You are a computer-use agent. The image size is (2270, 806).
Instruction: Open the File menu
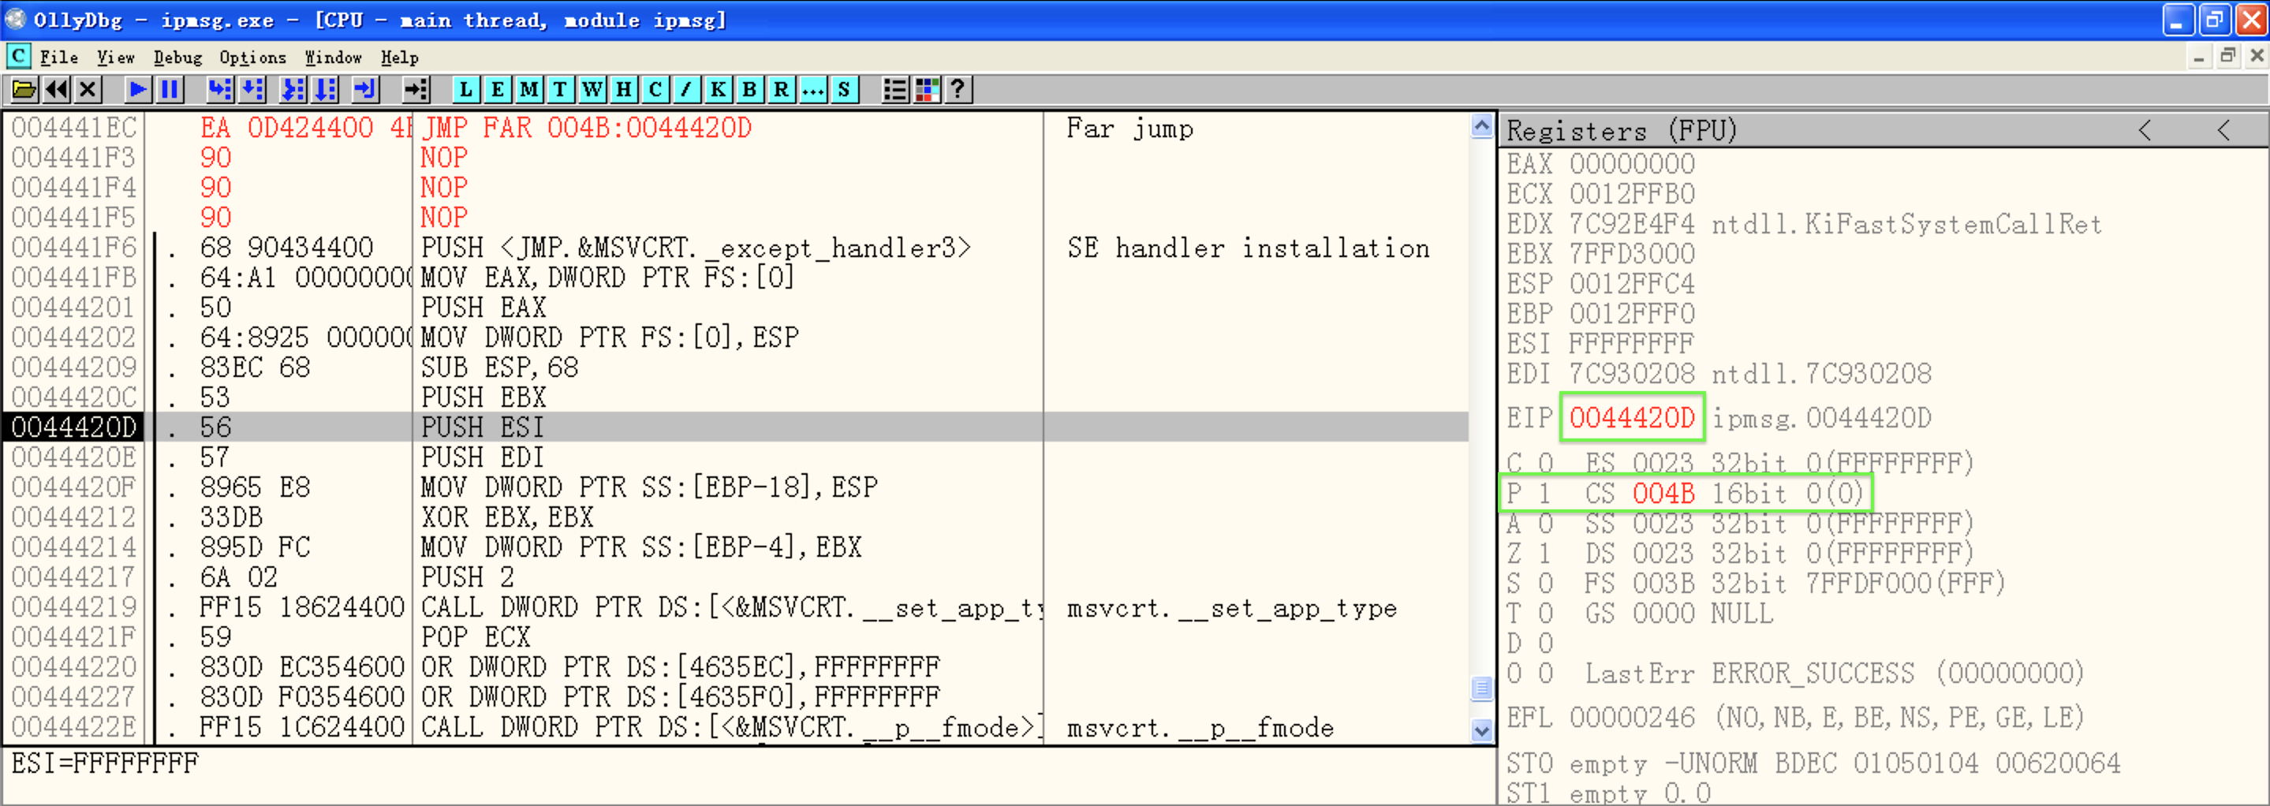[59, 58]
